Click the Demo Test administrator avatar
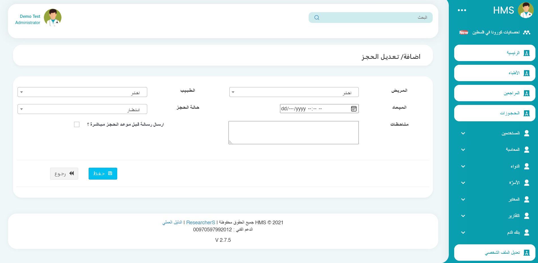The image size is (538, 263). point(53,18)
